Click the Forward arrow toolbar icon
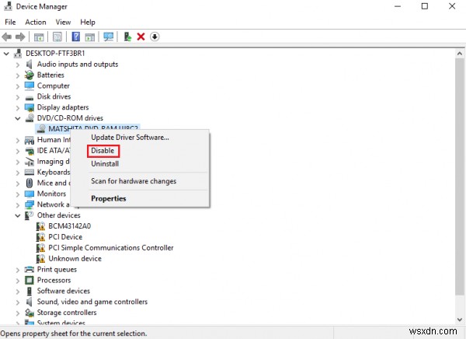 coord(20,37)
